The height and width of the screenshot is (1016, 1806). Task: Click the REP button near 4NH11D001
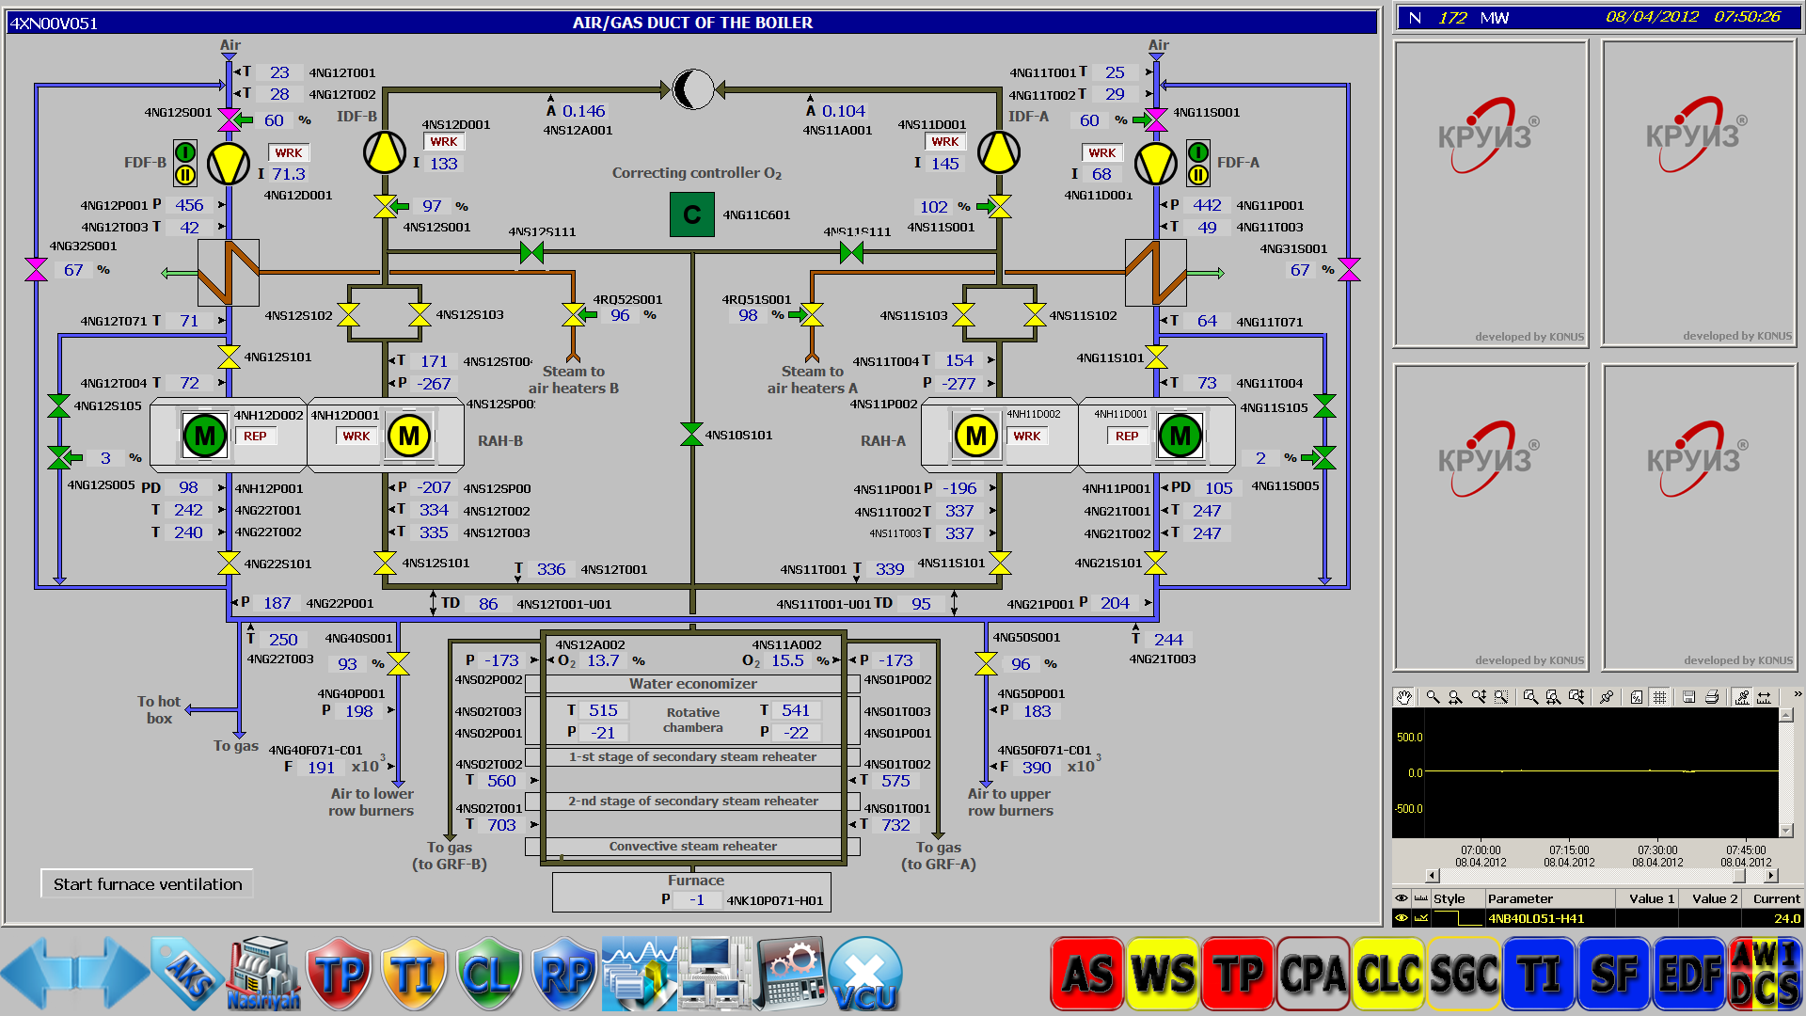pos(1127,436)
